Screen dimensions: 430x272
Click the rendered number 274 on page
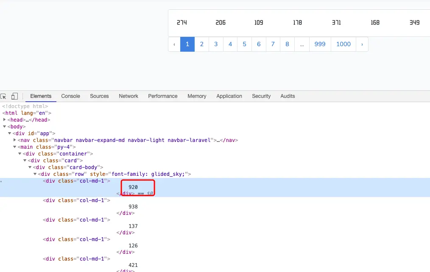[182, 22]
